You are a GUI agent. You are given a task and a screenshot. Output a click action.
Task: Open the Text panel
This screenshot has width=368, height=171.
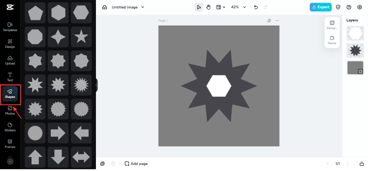coord(10,77)
